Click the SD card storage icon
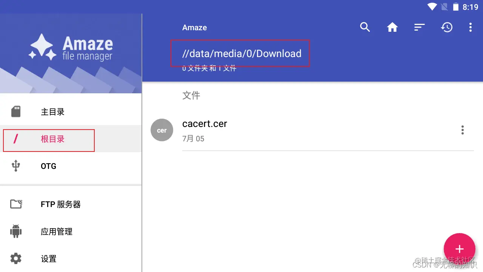Image resolution: width=483 pixels, height=272 pixels. (16, 112)
